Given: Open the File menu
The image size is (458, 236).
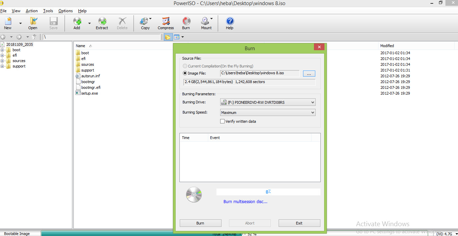Looking at the screenshot, I should coord(3,11).
